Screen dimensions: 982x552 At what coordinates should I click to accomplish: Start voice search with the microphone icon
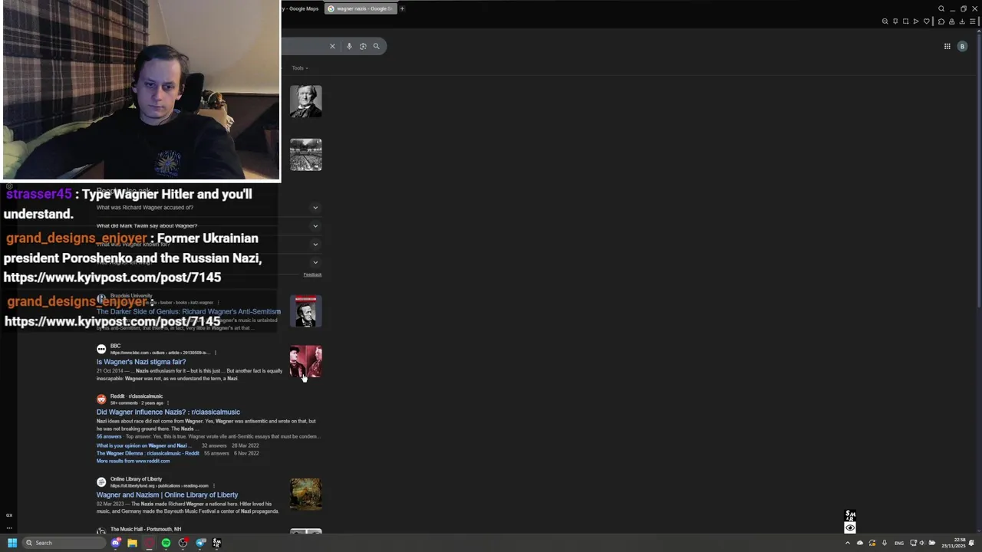point(349,46)
